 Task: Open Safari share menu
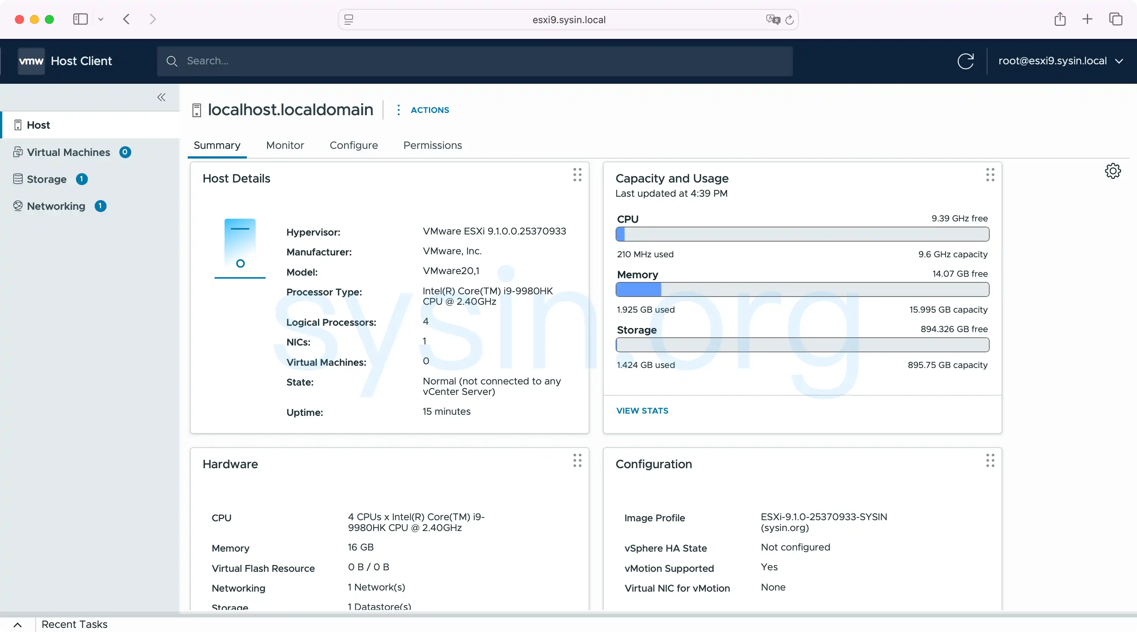coord(1060,19)
